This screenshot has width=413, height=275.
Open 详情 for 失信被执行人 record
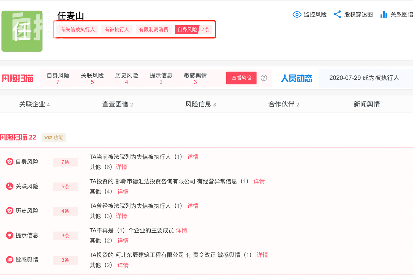193,156
